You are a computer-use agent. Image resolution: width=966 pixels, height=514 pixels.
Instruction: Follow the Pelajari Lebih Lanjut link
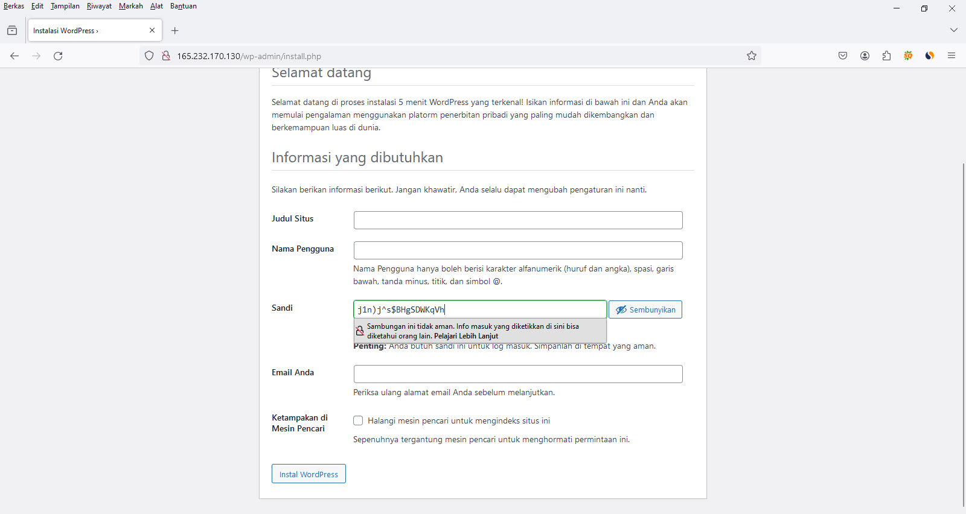[466, 336]
